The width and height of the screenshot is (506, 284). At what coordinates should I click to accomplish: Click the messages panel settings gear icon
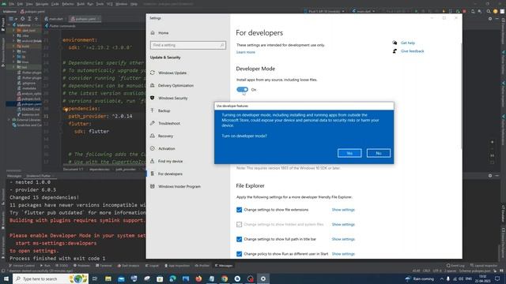click(490, 175)
